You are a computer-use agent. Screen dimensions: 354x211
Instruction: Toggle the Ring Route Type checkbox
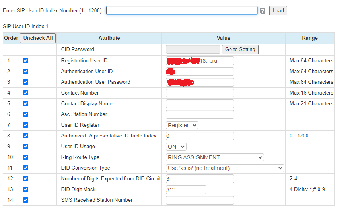click(26, 157)
